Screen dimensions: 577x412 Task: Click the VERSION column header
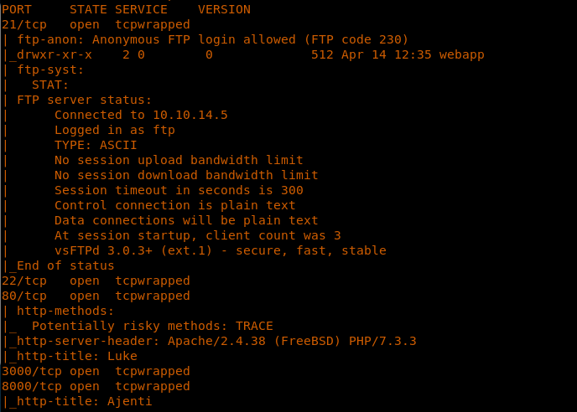pyautogui.click(x=224, y=9)
